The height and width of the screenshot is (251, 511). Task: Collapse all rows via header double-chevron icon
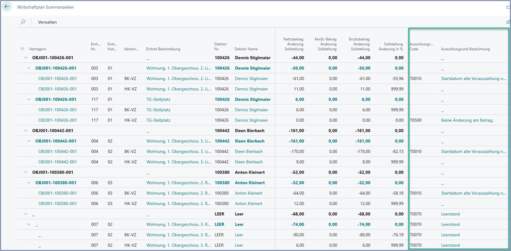22,49
